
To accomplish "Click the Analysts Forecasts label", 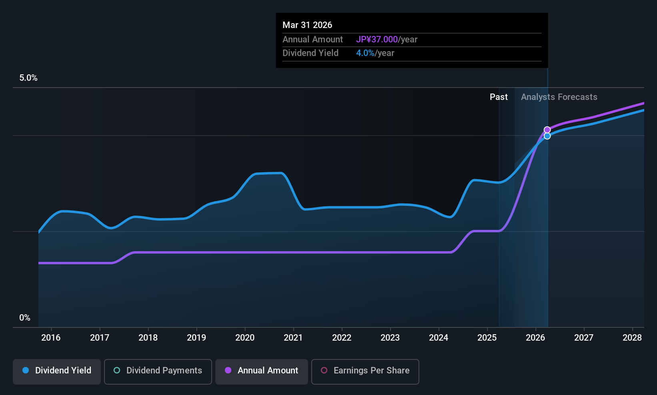I will (559, 97).
